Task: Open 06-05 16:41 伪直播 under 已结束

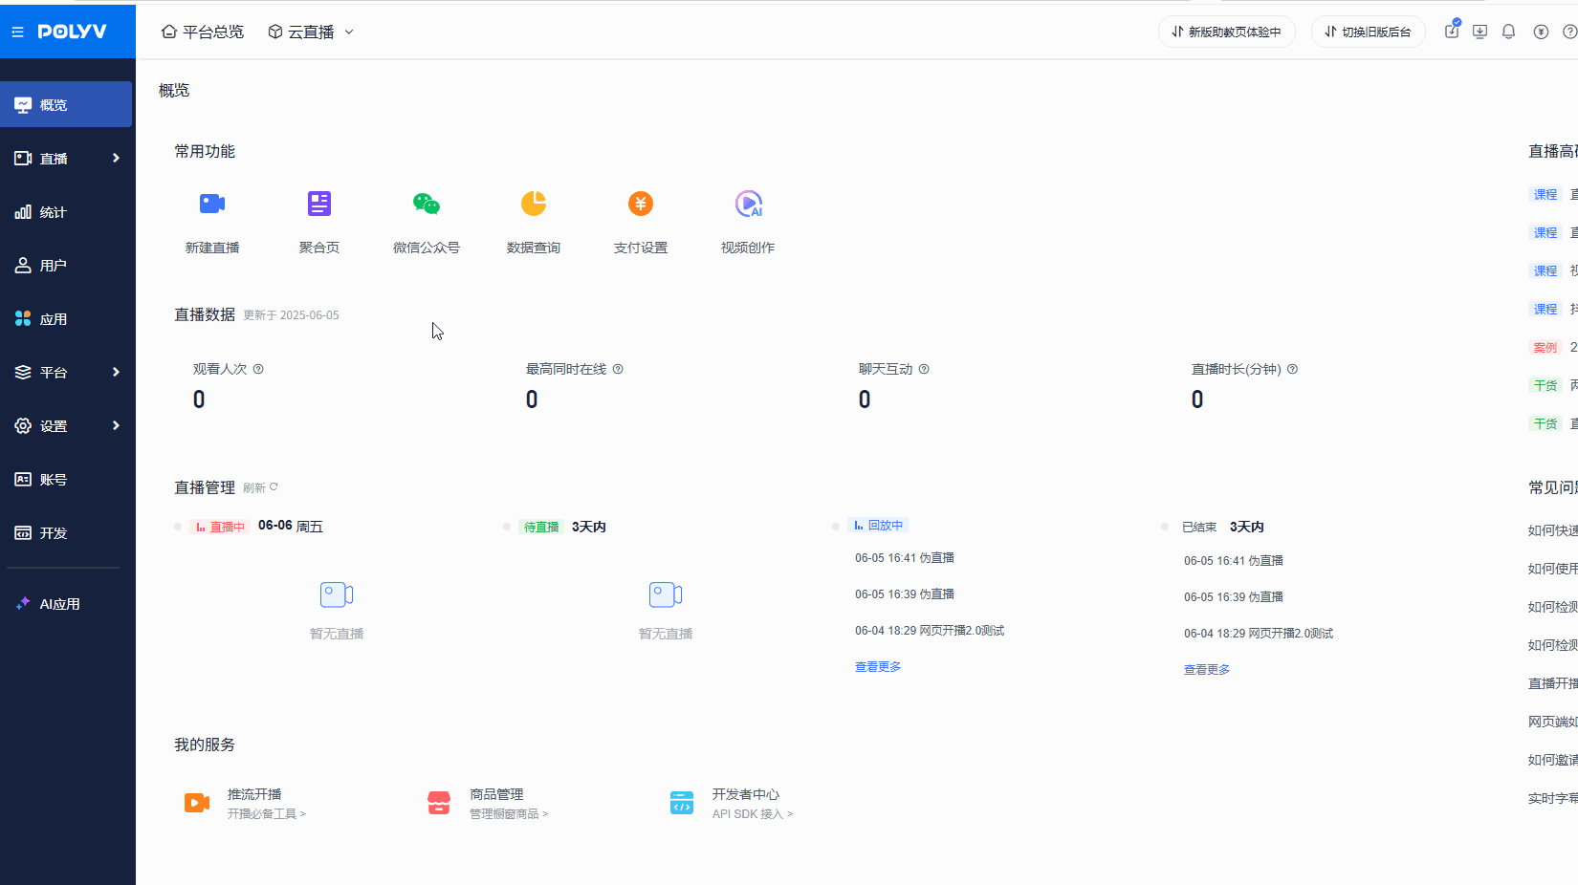Action: pyautogui.click(x=1234, y=560)
